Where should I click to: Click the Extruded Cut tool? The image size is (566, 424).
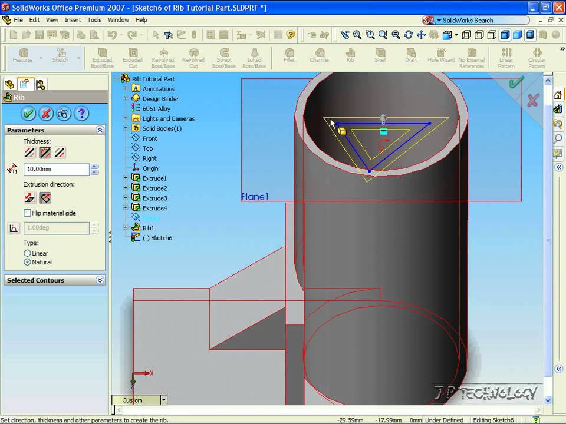133,58
